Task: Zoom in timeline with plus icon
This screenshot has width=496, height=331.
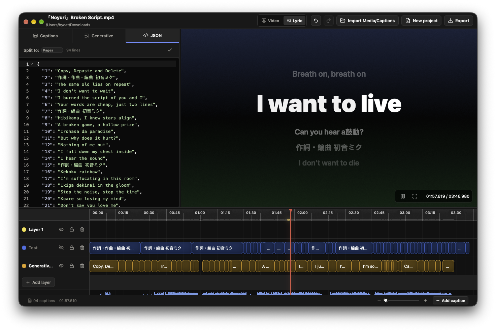Action: [426, 300]
